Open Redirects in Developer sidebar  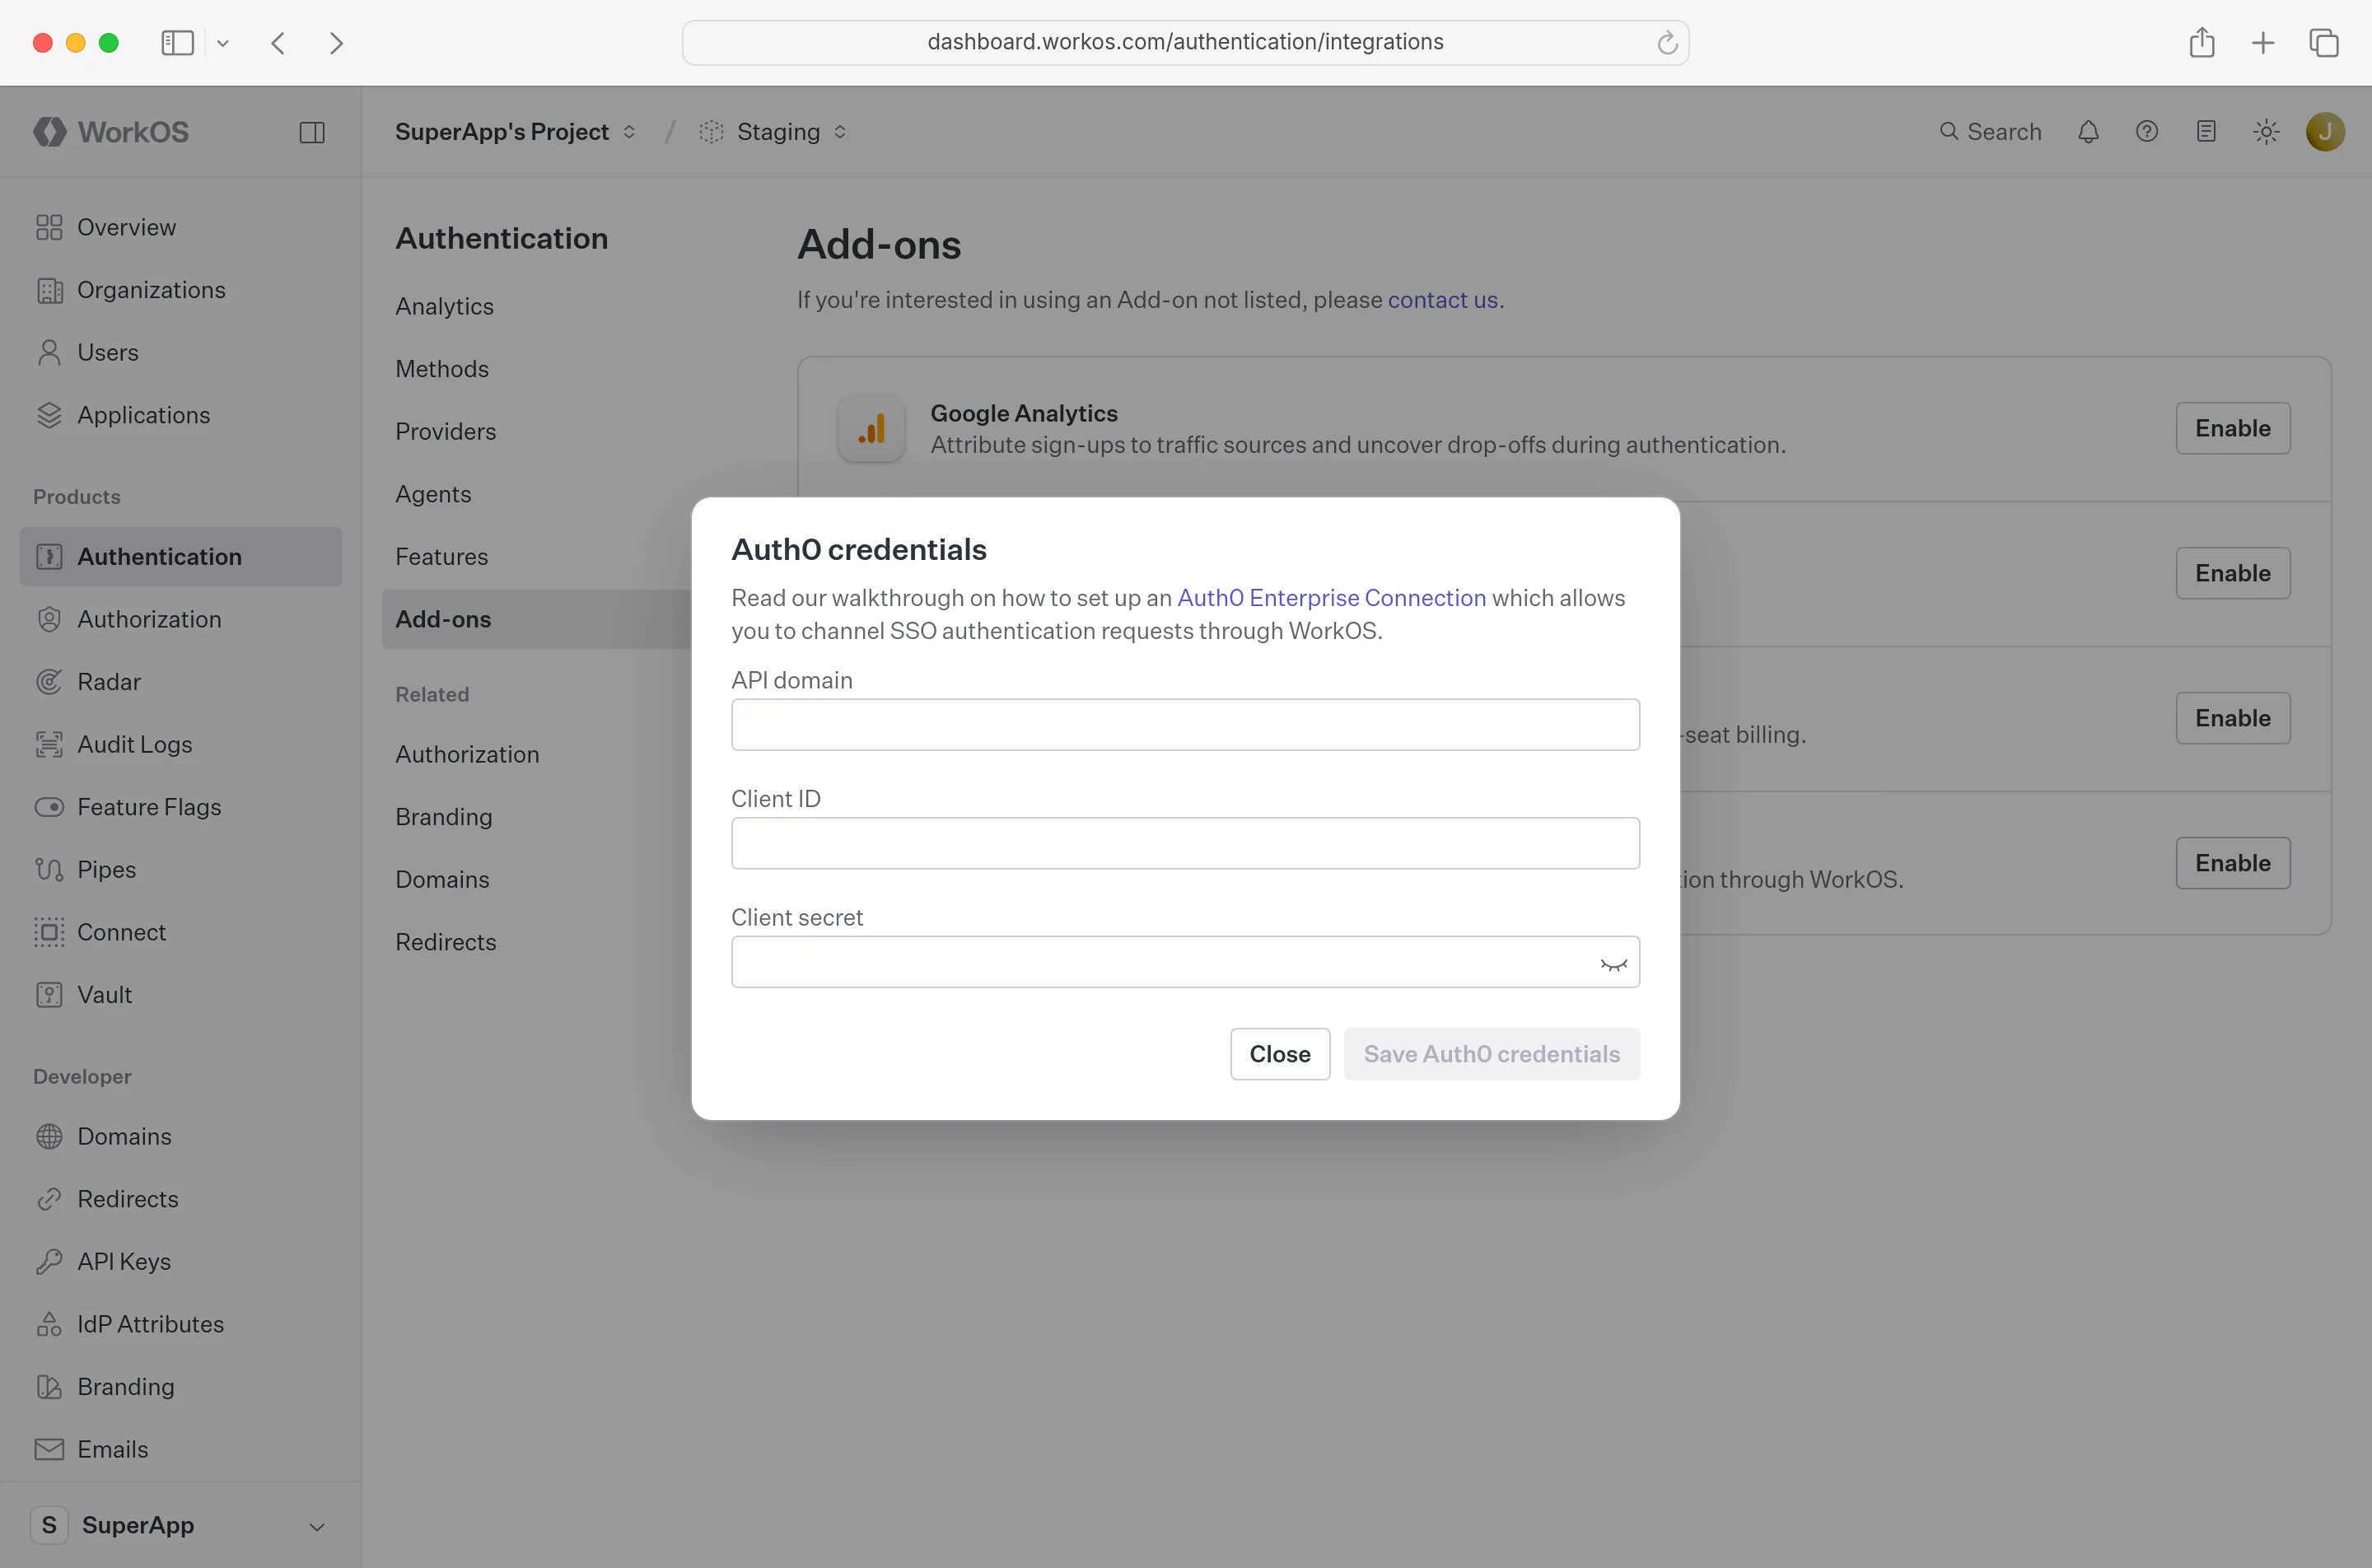[181, 1199]
